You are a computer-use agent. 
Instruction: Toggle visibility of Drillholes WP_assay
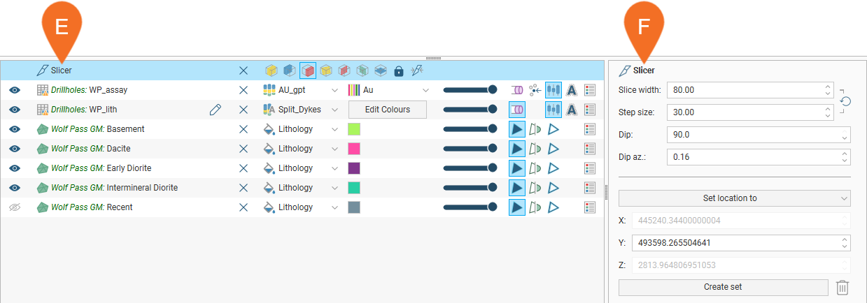[15, 90]
